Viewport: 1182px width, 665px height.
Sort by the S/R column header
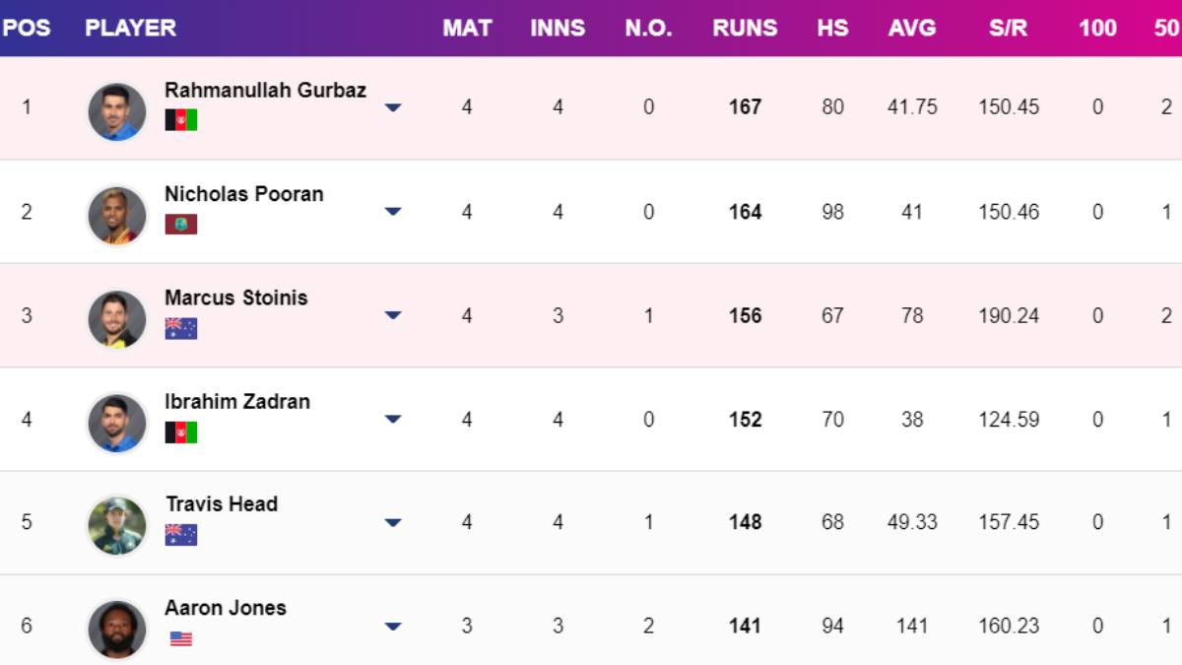click(1009, 28)
